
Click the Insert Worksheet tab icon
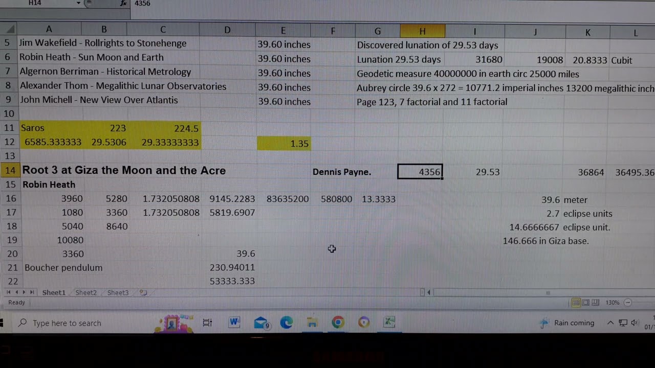coord(143,292)
